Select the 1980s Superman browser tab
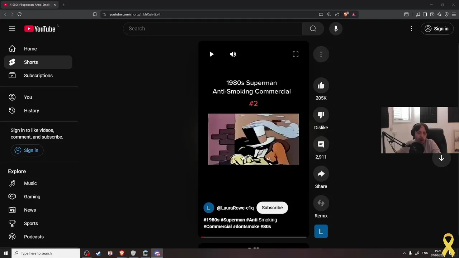Viewport: 459px width, 258px height. [30, 5]
